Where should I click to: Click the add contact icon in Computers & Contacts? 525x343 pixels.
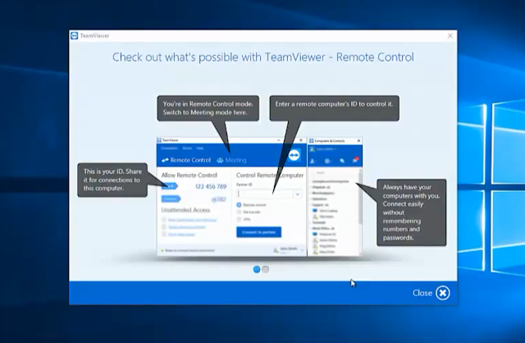pos(313,161)
